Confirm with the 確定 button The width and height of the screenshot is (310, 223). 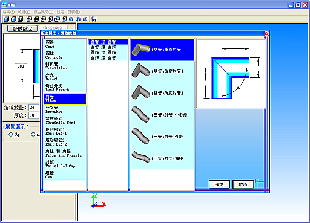click(219, 184)
